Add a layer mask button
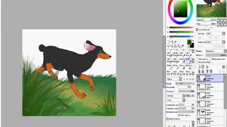 224,67
